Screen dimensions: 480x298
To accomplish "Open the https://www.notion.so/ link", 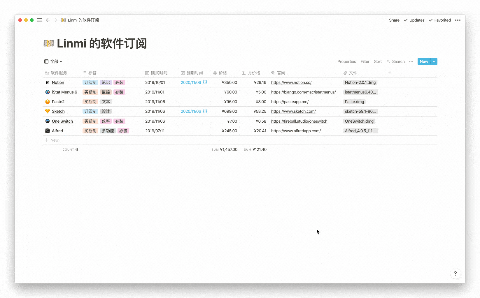I will (x=291, y=82).
